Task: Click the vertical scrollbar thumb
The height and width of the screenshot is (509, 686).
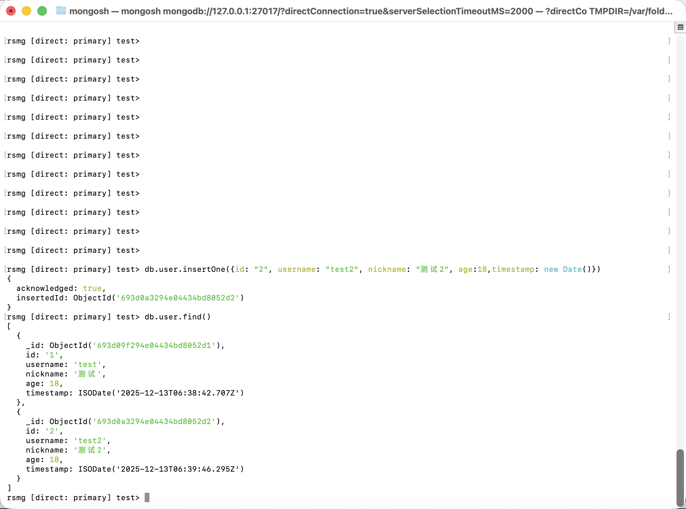Action: click(680, 477)
